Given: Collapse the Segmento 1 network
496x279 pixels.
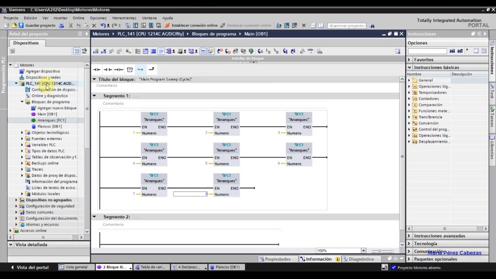Looking at the screenshot, I should (94, 96).
